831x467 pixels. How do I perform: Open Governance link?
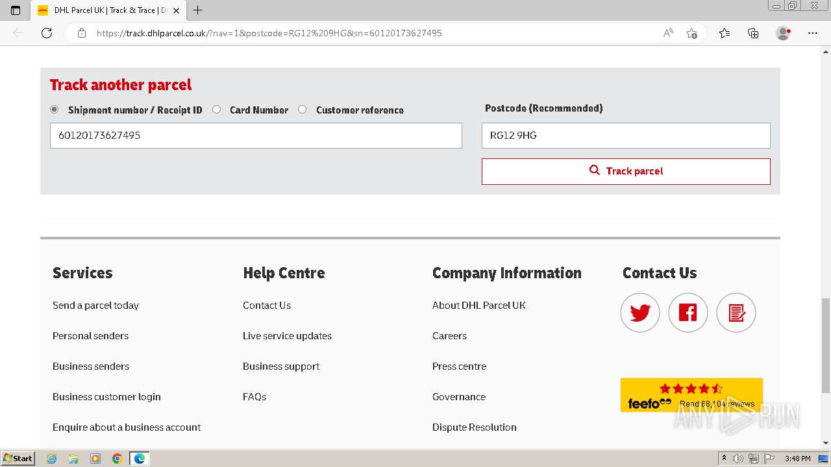click(459, 397)
